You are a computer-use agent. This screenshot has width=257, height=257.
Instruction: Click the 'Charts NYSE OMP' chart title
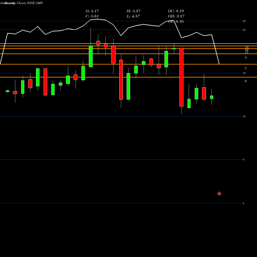coord(30,3)
